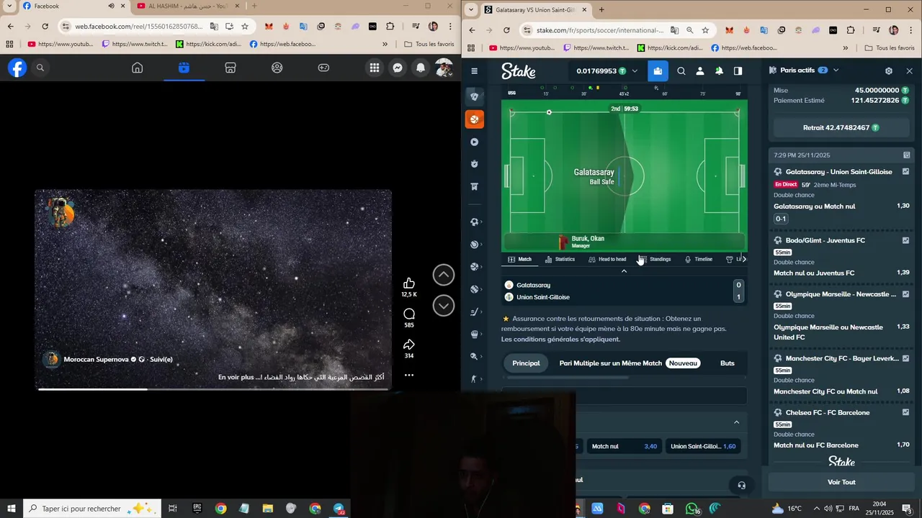Screen dimensions: 922x518
Task: Open the Facebook home feed icon
Action: [x=137, y=68]
